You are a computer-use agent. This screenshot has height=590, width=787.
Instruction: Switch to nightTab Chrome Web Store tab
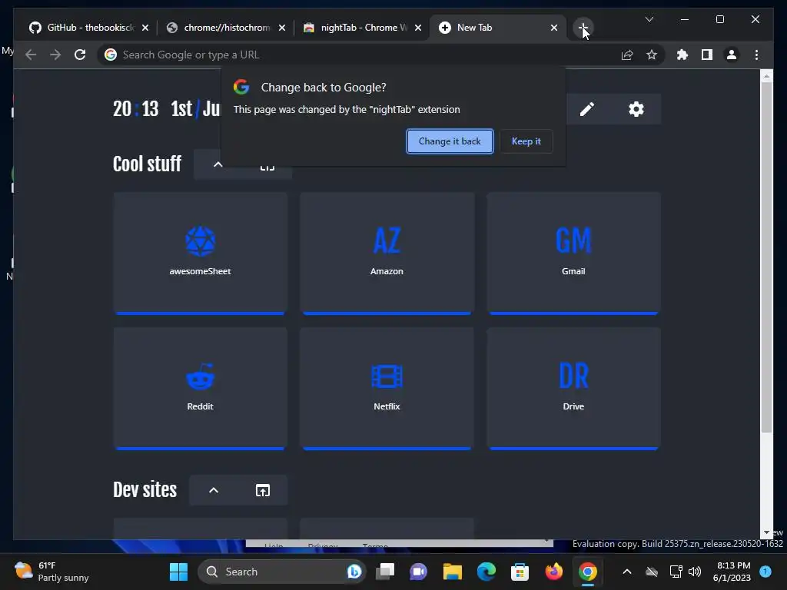tap(364, 28)
